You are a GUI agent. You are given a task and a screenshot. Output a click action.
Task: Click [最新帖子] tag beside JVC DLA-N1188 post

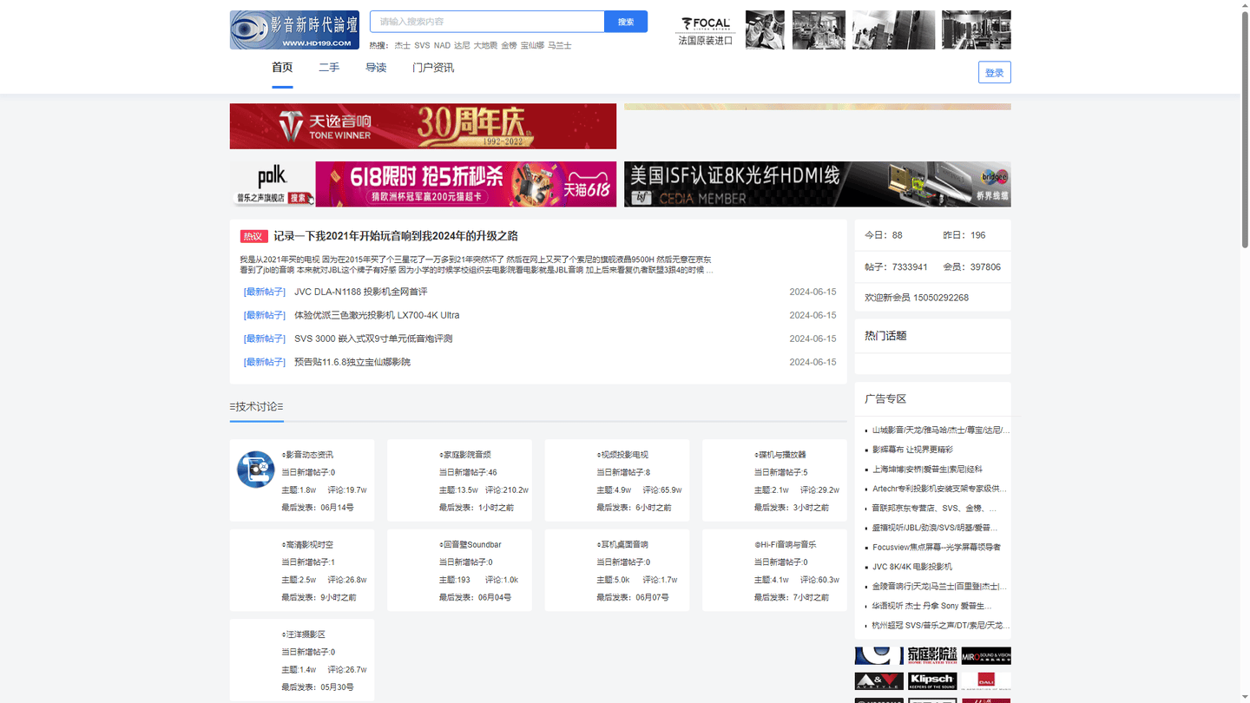coord(265,292)
